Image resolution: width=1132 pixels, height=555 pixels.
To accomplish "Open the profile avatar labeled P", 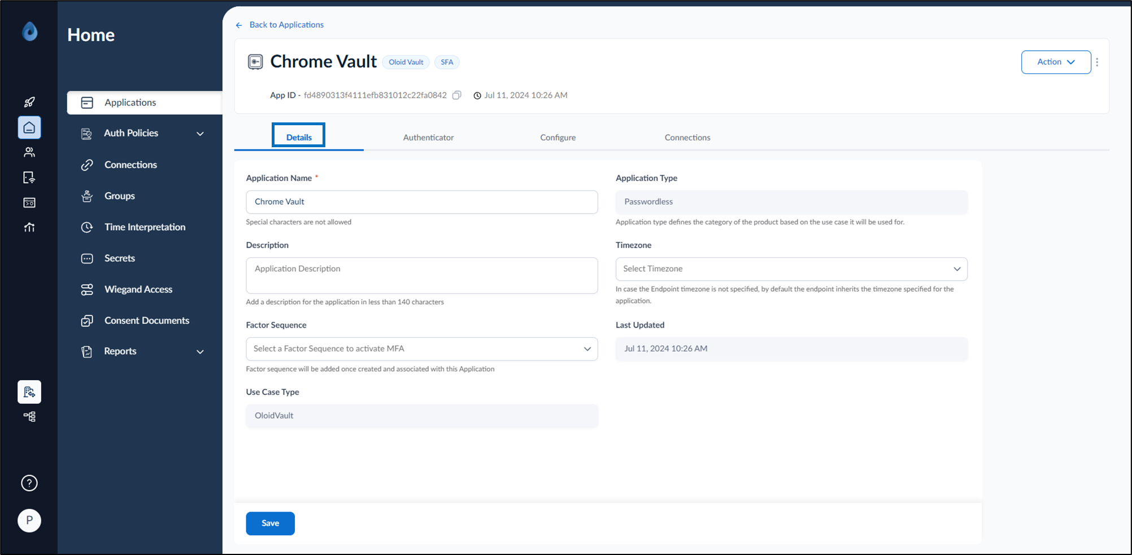I will pyautogui.click(x=29, y=520).
